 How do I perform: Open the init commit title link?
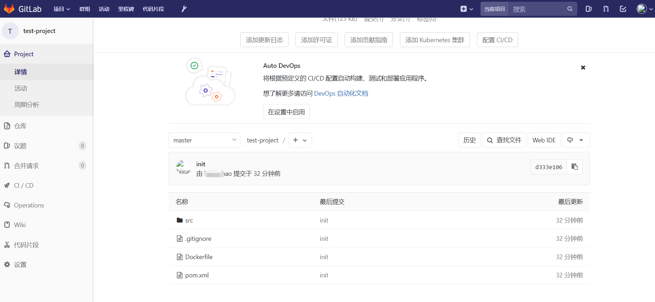click(201, 164)
